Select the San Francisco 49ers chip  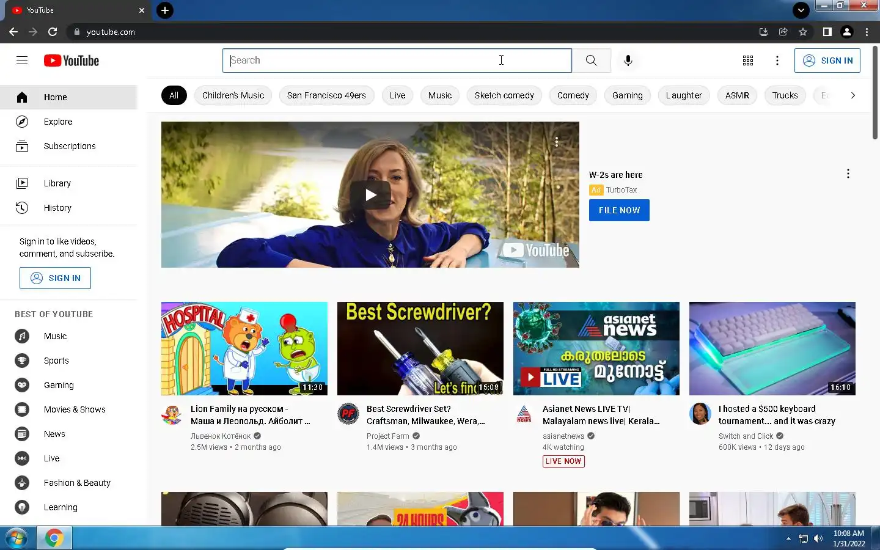point(326,95)
